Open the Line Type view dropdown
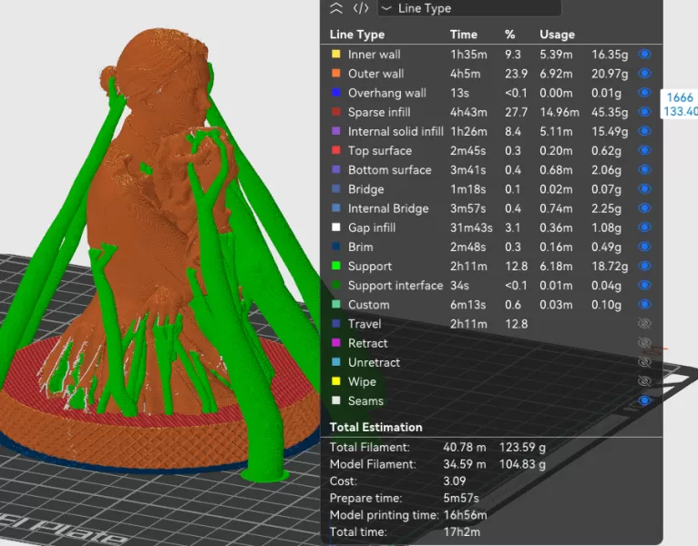Viewport: 698px width, 546px height. click(469, 8)
